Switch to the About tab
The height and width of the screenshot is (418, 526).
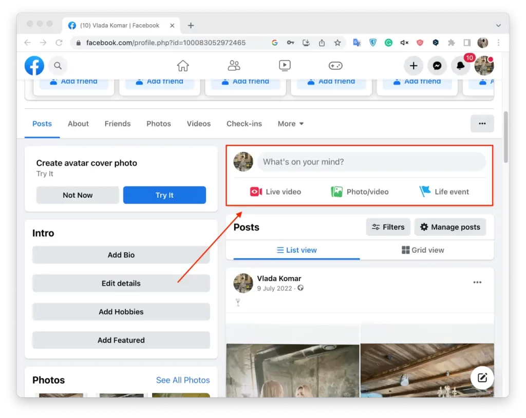tap(78, 124)
